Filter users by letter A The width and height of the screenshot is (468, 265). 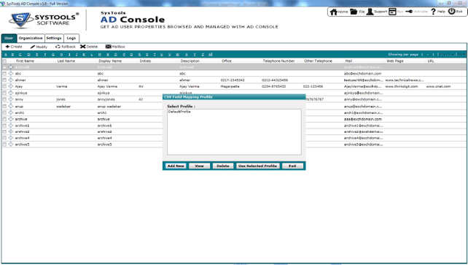tap(5, 55)
